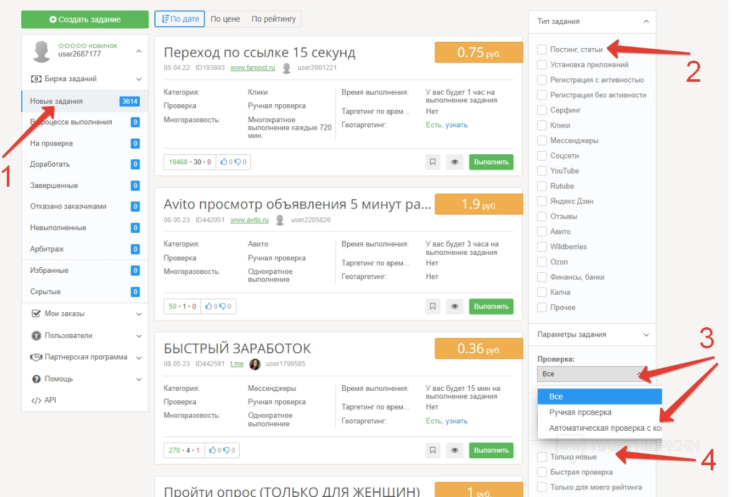Click thumbs-down icon on Переход по ссылке task
Viewport: 732px width, 497px height.
pos(237,162)
